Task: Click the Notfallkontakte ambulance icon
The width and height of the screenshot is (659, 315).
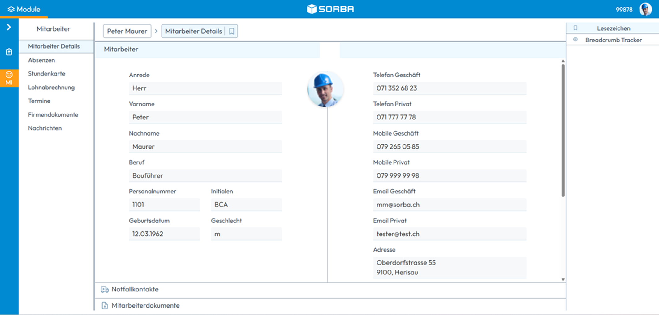Action: 105,289
